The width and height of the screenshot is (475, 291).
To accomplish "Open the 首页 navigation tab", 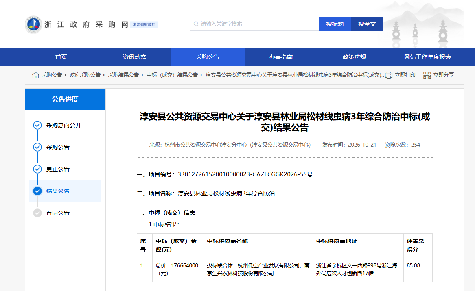I will (x=61, y=57).
